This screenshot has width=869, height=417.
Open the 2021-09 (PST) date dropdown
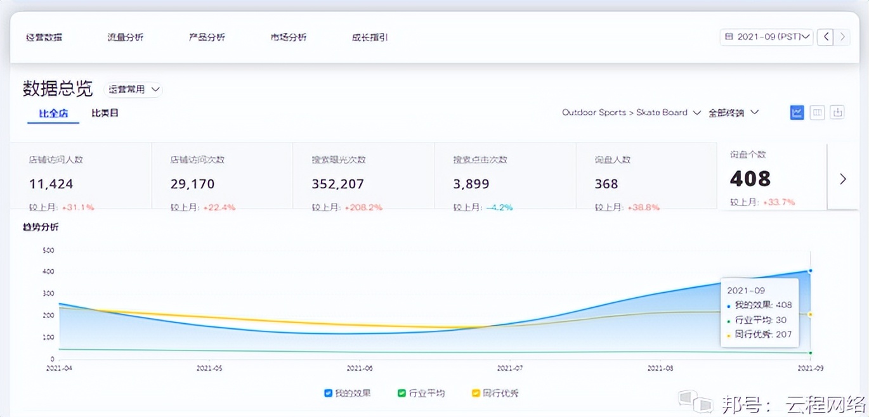click(x=766, y=37)
